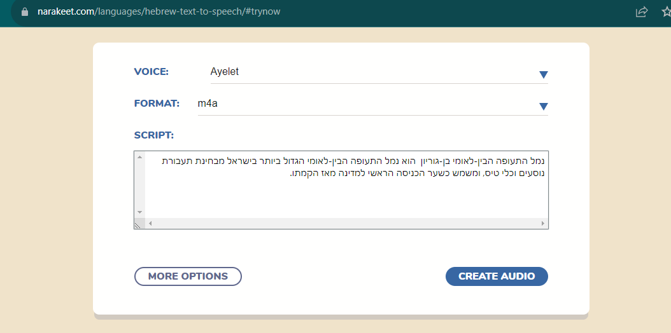Open the Format dropdown showing m4a
Screen dimensions: 671x333
pyautogui.click(x=372, y=104)
